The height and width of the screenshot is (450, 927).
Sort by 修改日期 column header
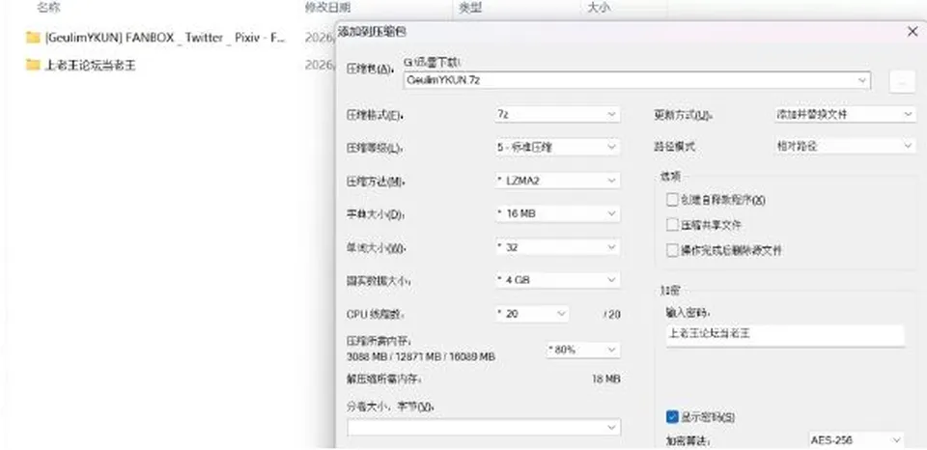(x=327, y=8)
